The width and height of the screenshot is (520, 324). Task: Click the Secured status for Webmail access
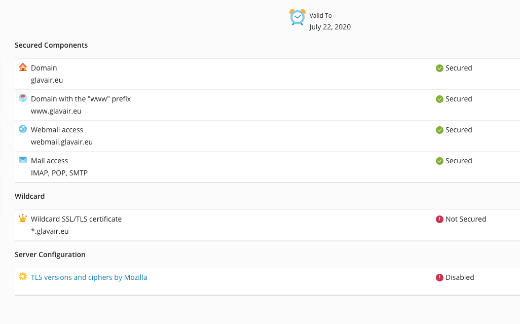click(459, 130)
